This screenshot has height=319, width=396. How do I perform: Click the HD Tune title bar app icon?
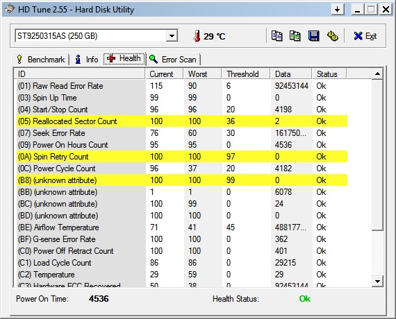point(10,10)
